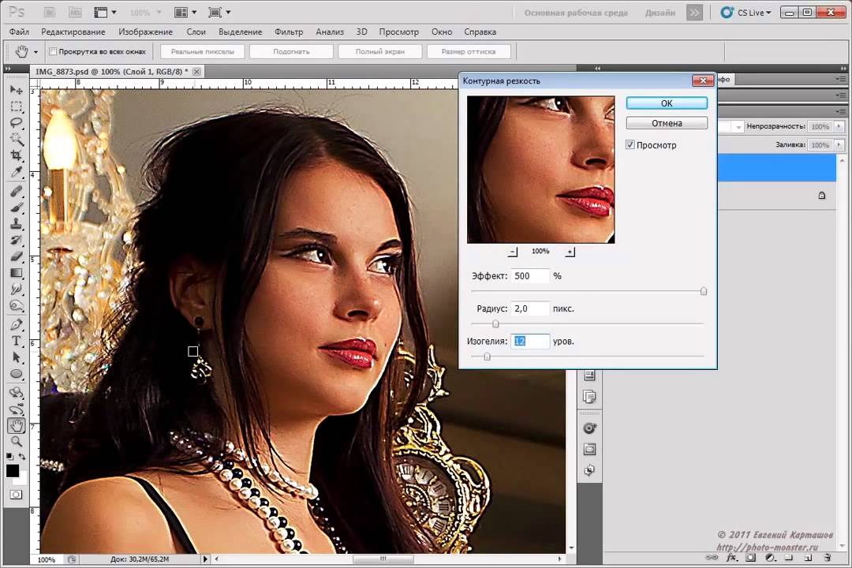Select the Pen tool
852x568 pixels.
16,325
